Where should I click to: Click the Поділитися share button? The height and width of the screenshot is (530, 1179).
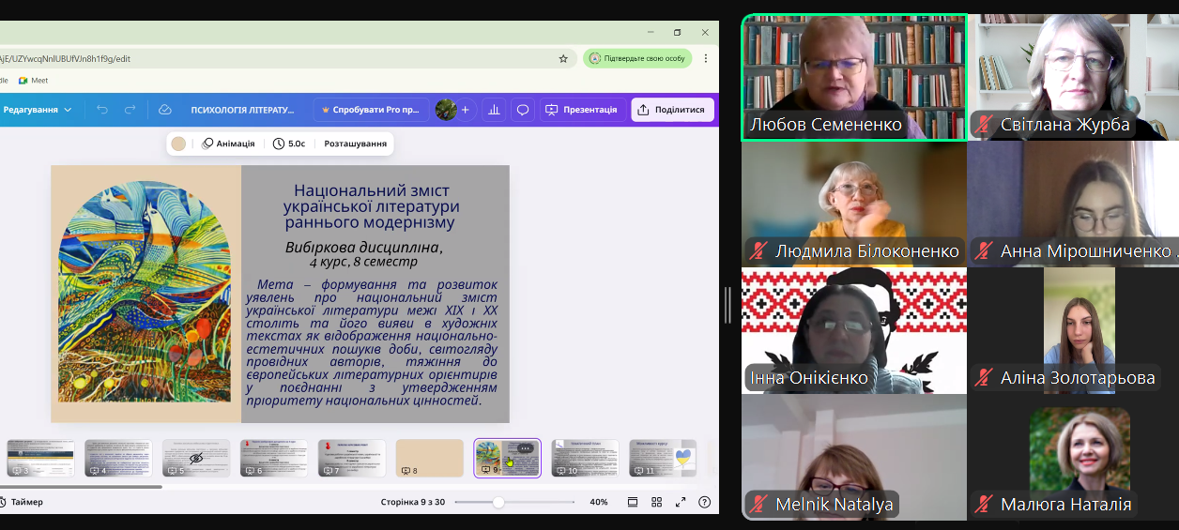(671, 110)
